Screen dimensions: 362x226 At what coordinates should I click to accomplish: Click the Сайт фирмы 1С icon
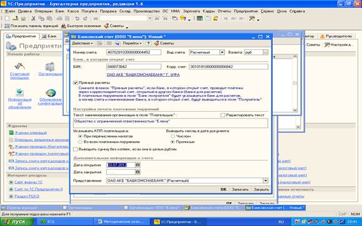pos(11,182)
